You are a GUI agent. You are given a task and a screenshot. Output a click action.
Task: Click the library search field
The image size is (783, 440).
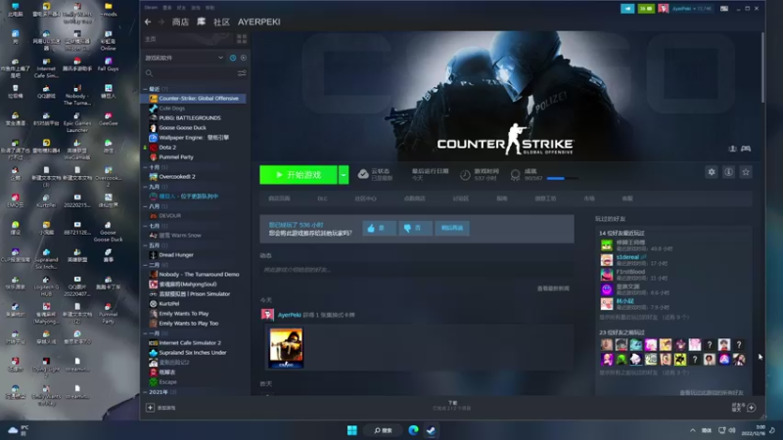pyautogui.click(x=192, y=73)
